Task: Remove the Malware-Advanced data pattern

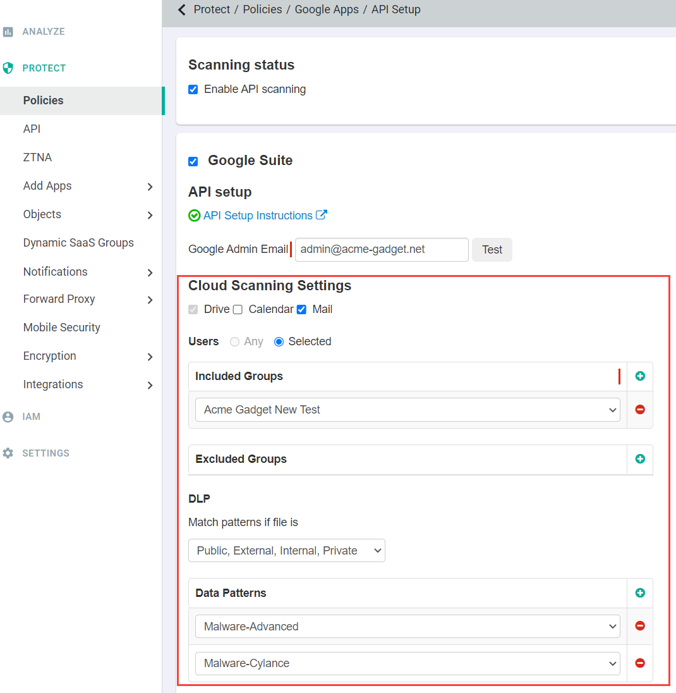Action: [640, 626]
